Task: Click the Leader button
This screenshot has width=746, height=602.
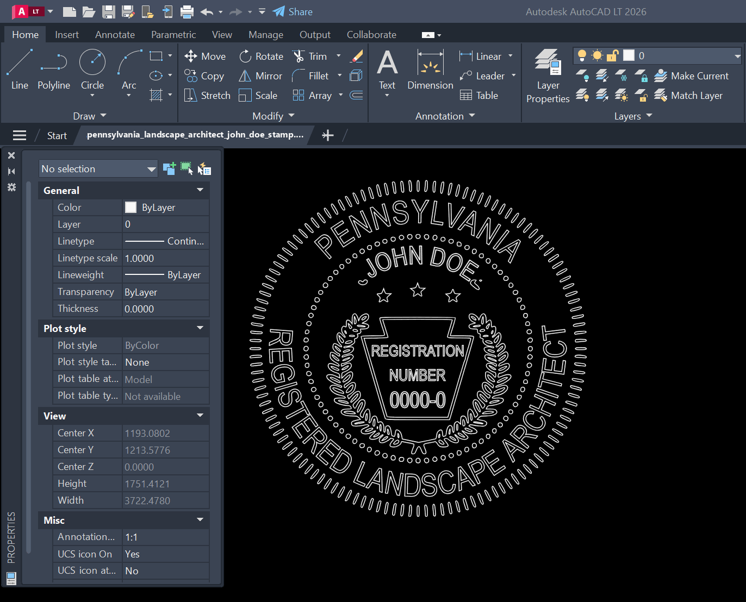Action: click(x=482, y=76)
